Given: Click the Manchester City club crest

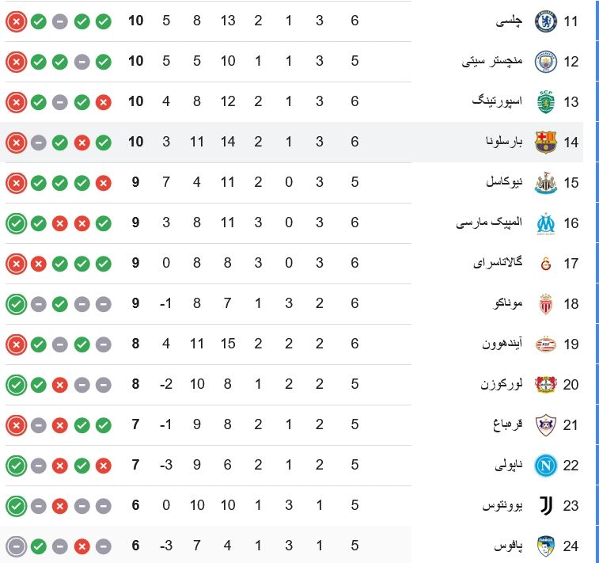Looking at the screenshot, I should (x=545, y=62).
